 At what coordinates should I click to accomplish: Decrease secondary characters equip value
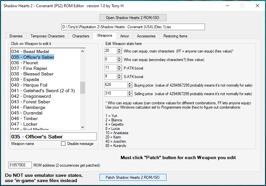click(119, 61)
